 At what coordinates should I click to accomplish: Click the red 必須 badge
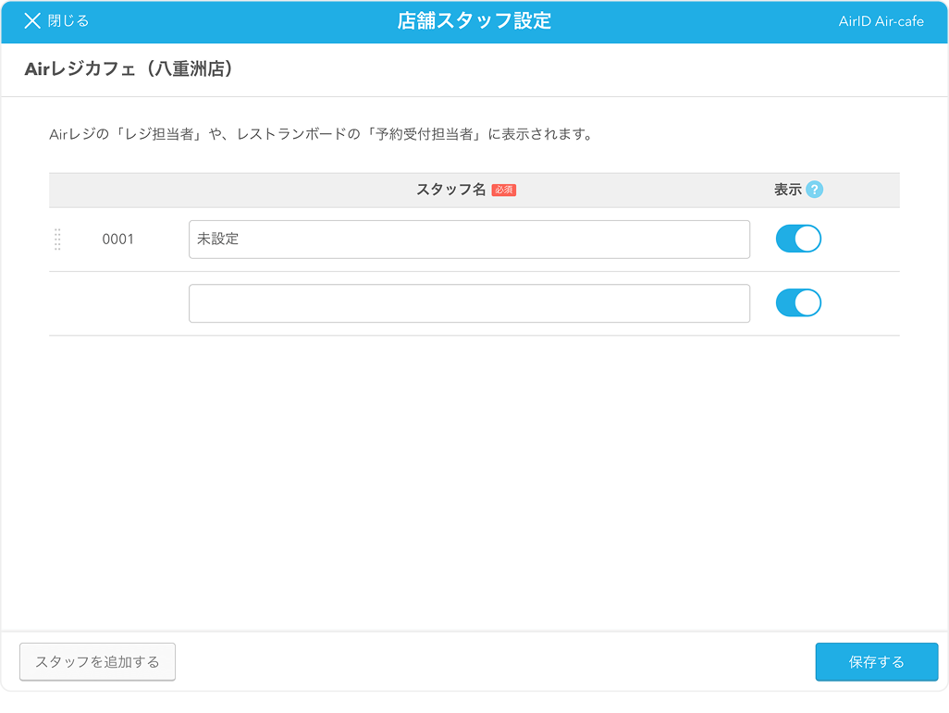[503, 190]
